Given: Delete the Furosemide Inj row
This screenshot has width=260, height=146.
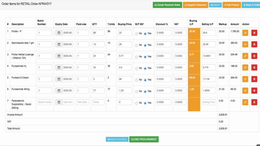Looking at the screenshot, I should click(254, 67).
